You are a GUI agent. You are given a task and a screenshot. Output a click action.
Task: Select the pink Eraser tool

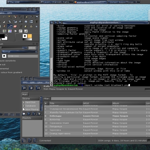click(15, 26)
